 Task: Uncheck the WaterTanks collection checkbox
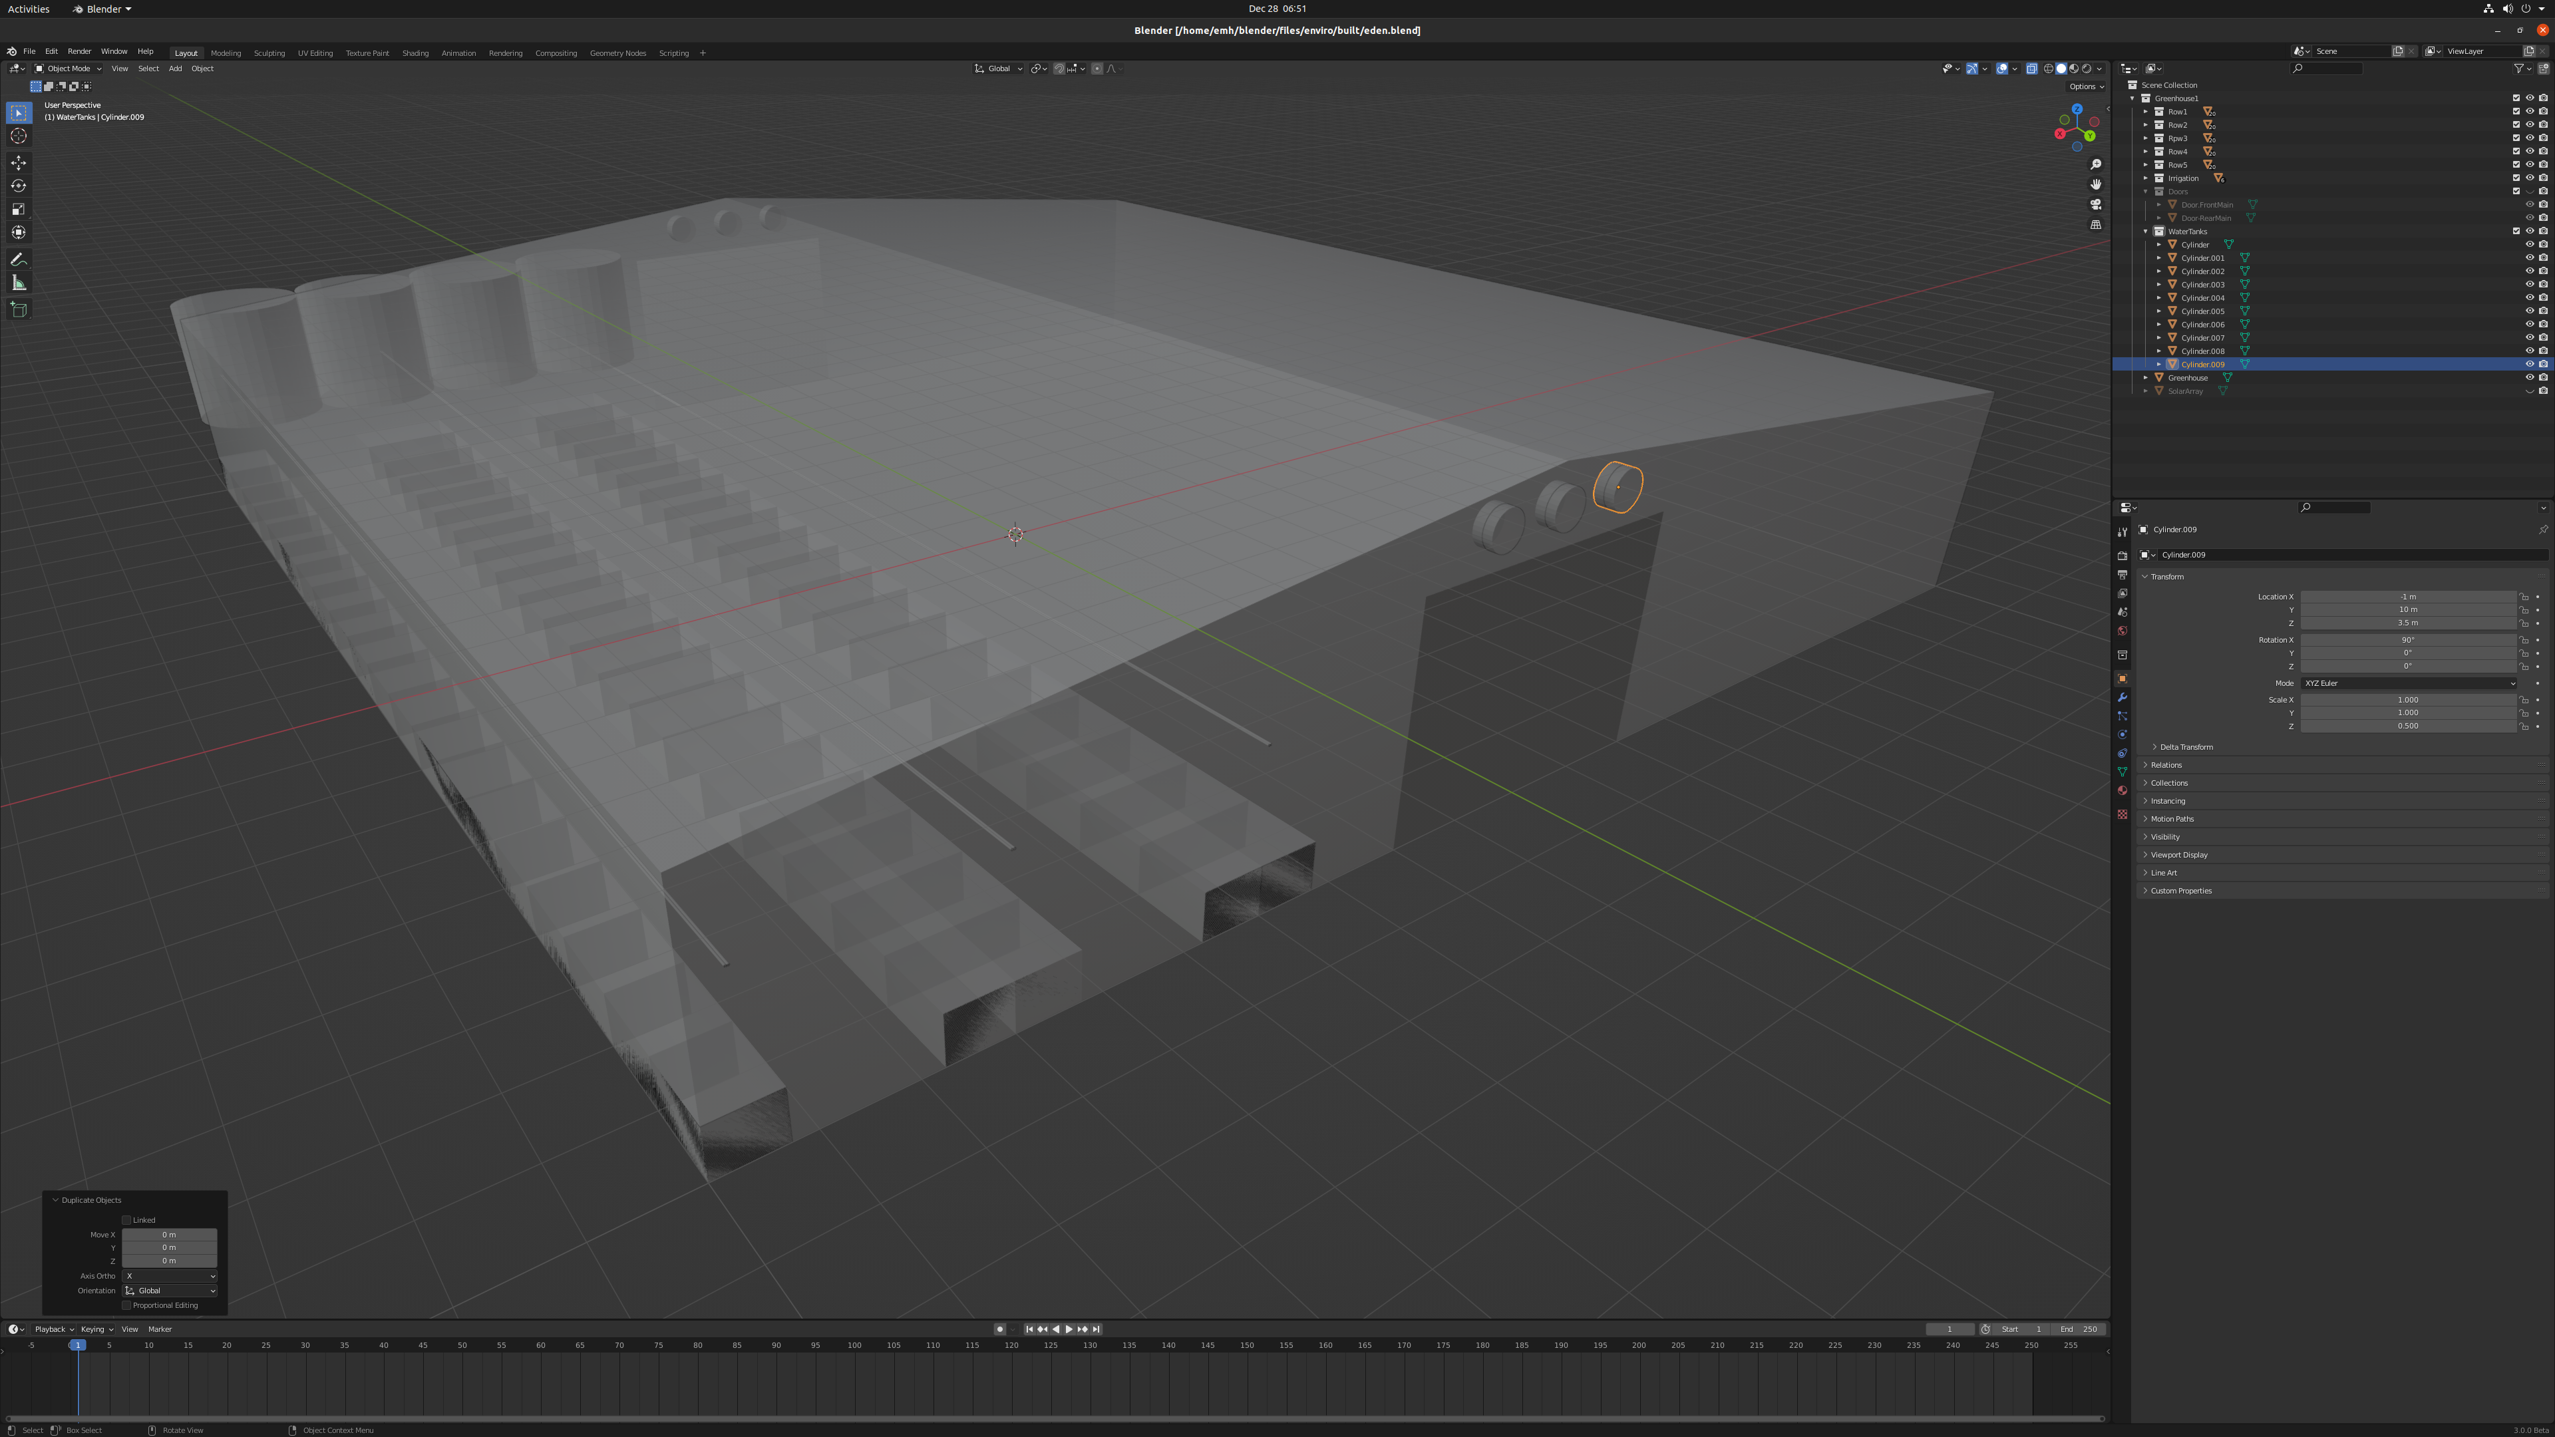point(2515,231)
